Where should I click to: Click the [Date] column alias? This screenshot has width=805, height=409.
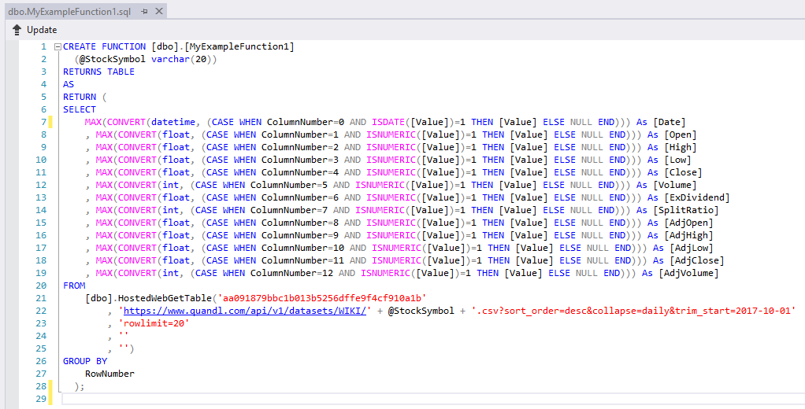point(669,122)
